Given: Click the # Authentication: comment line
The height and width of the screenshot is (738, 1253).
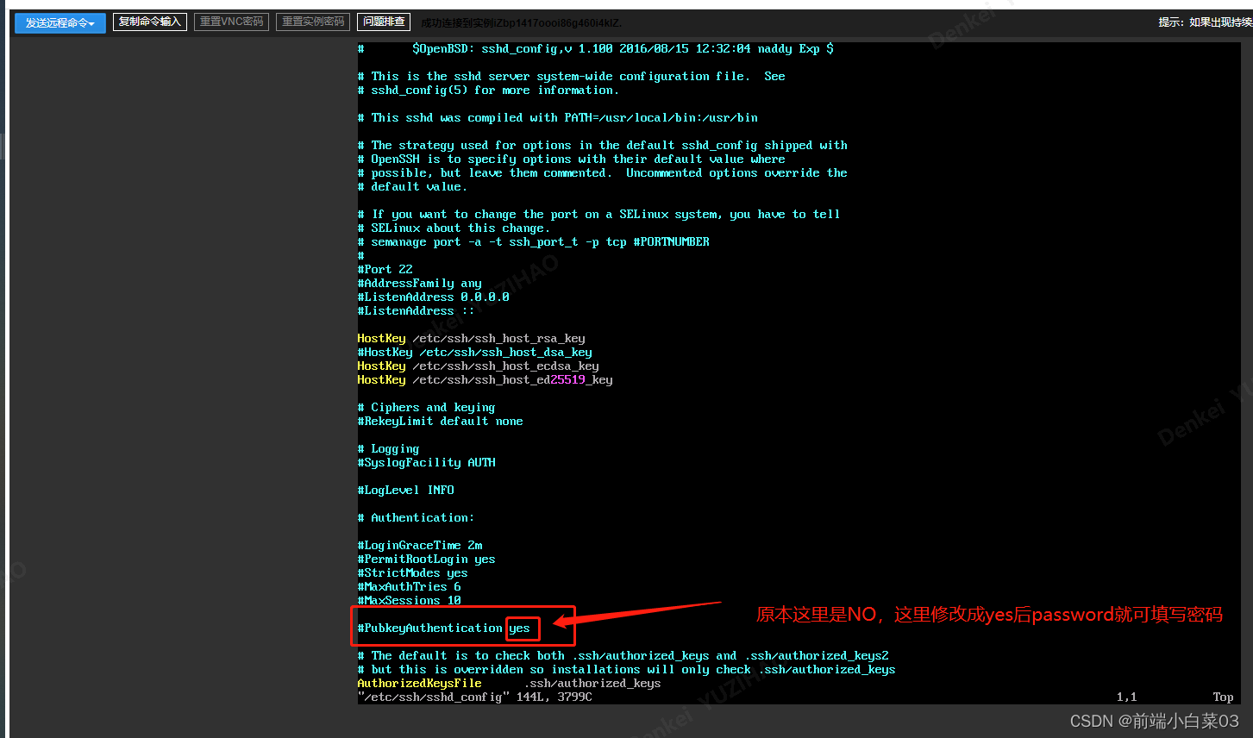Looking at the screenshot, I should click(417, 517).
